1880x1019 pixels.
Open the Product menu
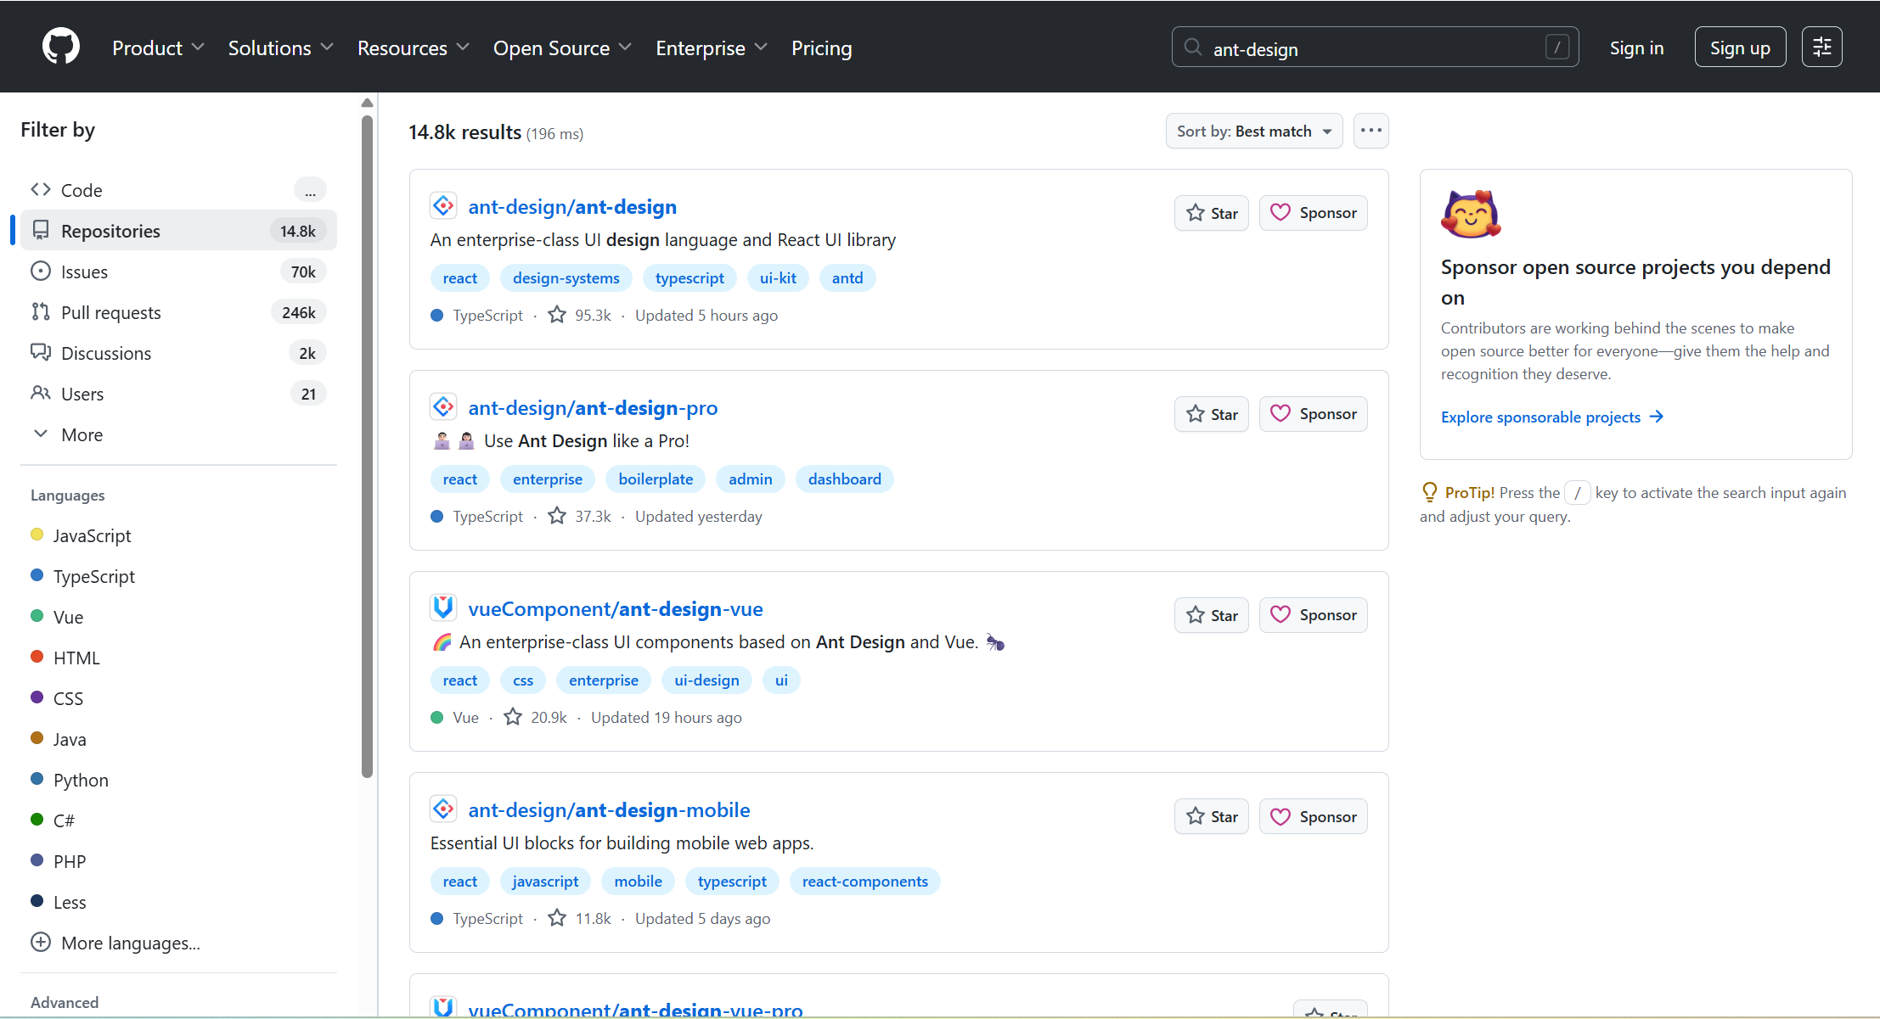coord(158,48)
